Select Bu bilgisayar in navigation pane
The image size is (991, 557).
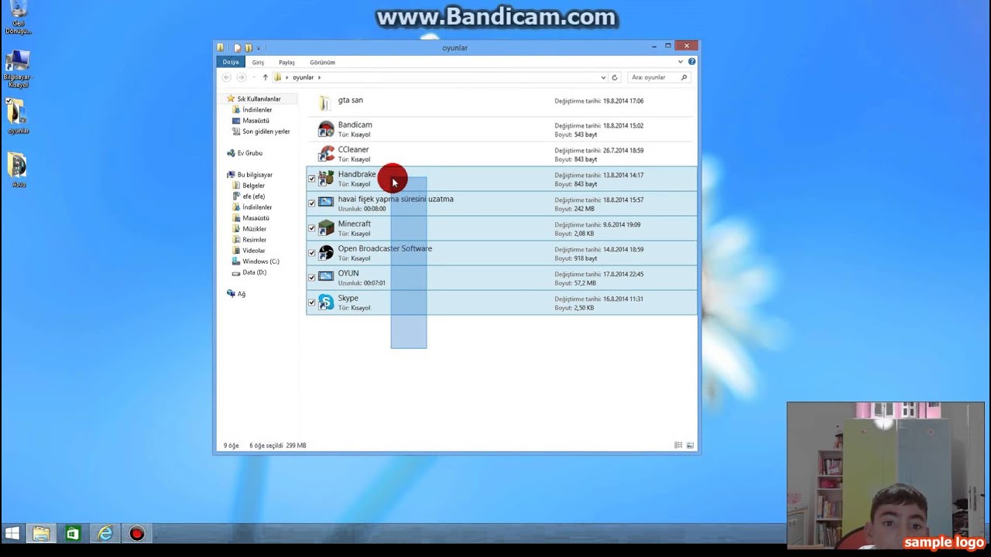255,175
